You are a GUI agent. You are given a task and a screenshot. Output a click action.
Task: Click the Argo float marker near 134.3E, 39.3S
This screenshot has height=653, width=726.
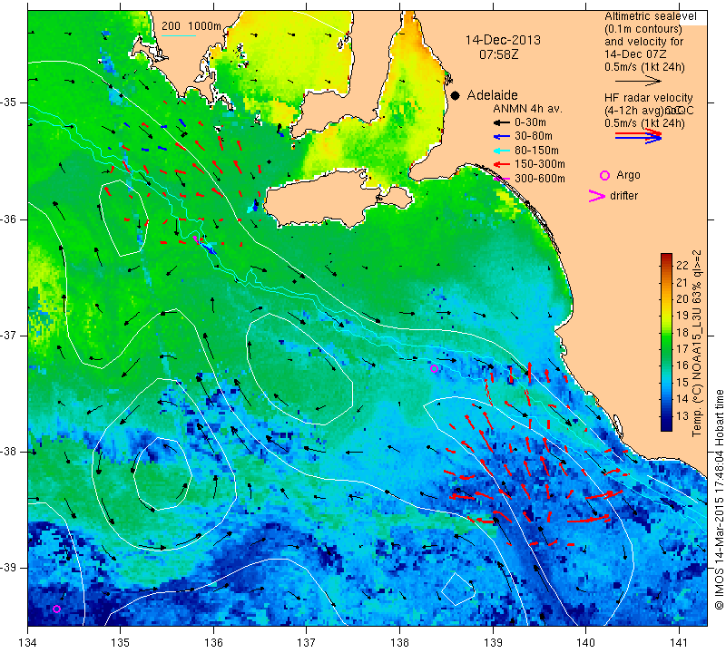(x=56, y=609)
